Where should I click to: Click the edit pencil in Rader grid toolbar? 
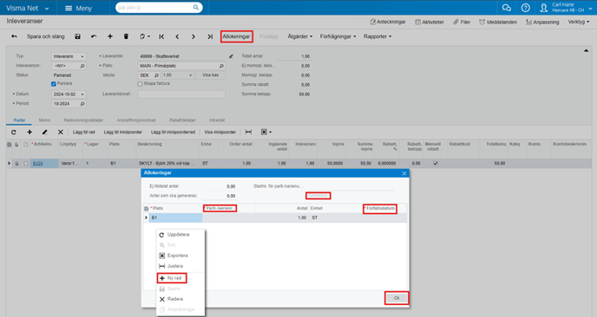pos(44,133)
